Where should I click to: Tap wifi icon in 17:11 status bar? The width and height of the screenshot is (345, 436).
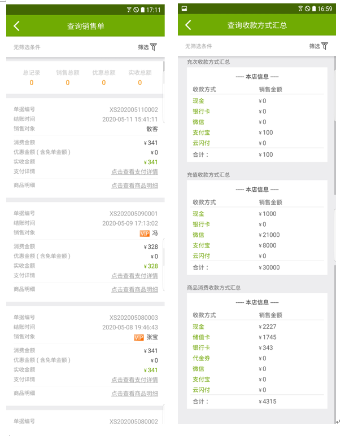pos(129,10)
